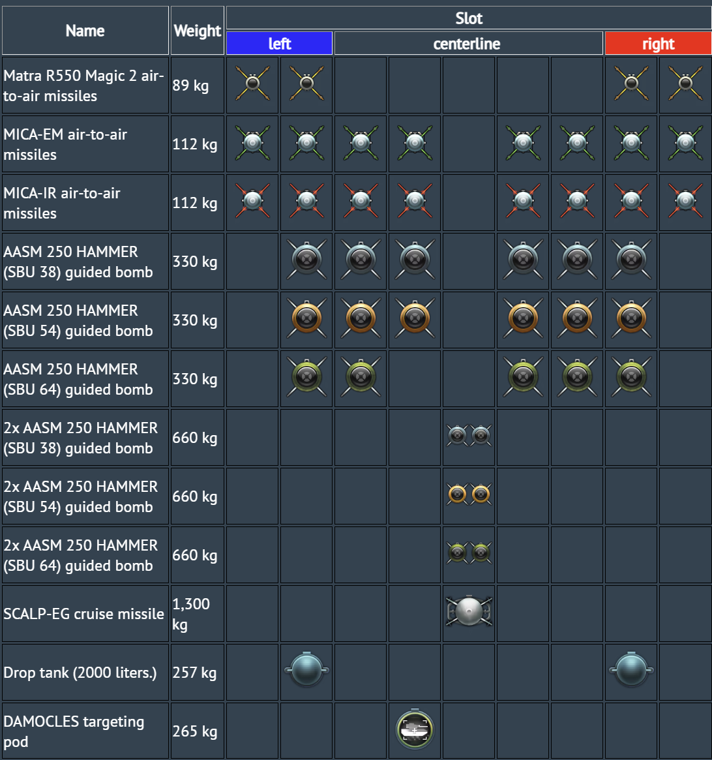This screenshot has width=712, height=760.
Task: Select '2x AASM 250 HAMMER (SBU 38)' name cell
Action: [85, 437]
